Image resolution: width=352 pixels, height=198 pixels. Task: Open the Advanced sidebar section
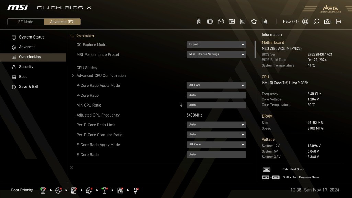pos(33,47)
